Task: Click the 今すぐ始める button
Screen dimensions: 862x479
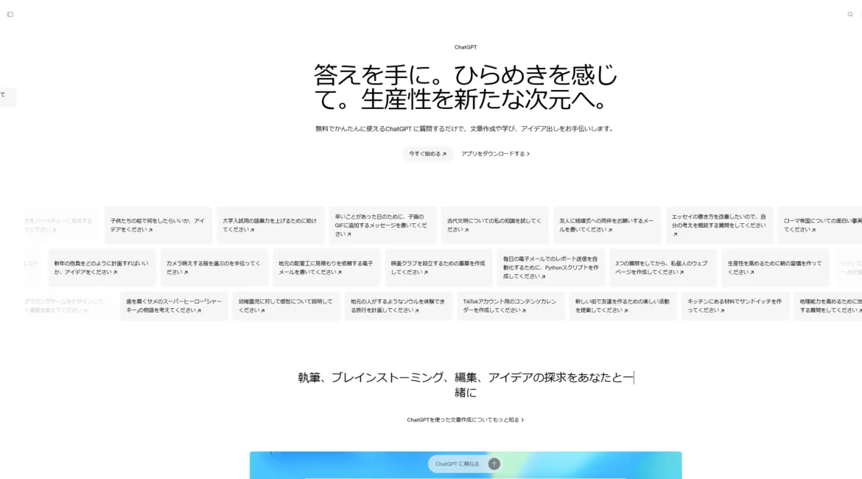Action: coord(427,154)
